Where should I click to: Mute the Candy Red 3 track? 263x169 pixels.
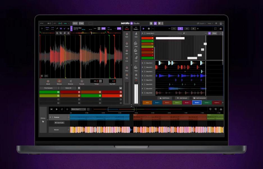pos(142,33)
